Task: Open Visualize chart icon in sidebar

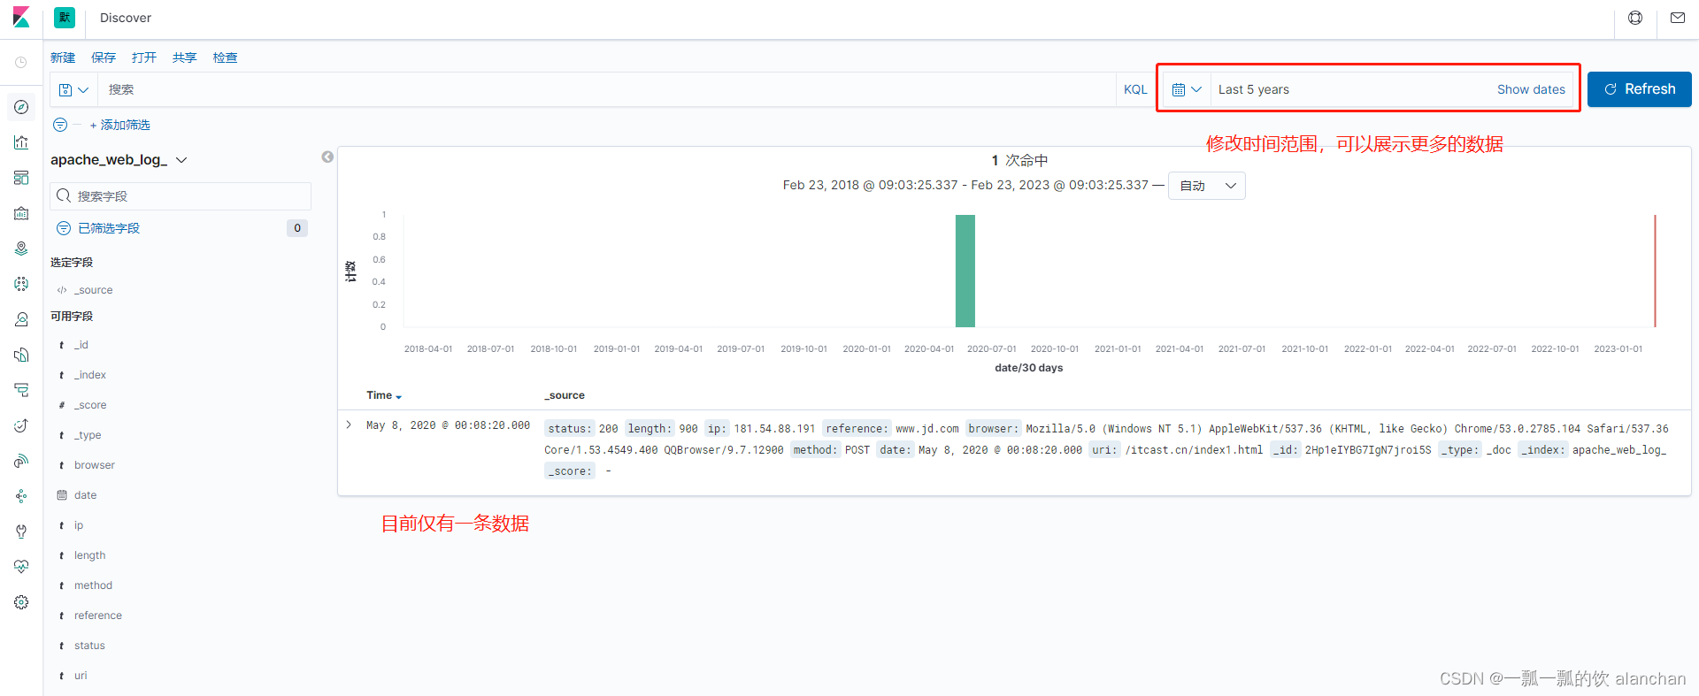Action: pyautogui.click(x=21, y=142)
